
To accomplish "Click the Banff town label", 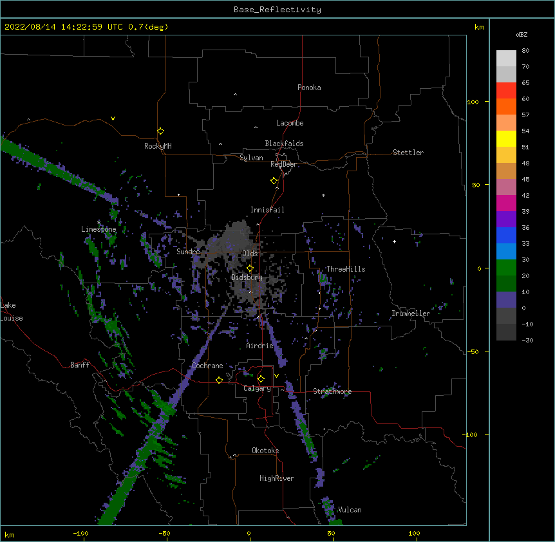I will pos(80,365).
